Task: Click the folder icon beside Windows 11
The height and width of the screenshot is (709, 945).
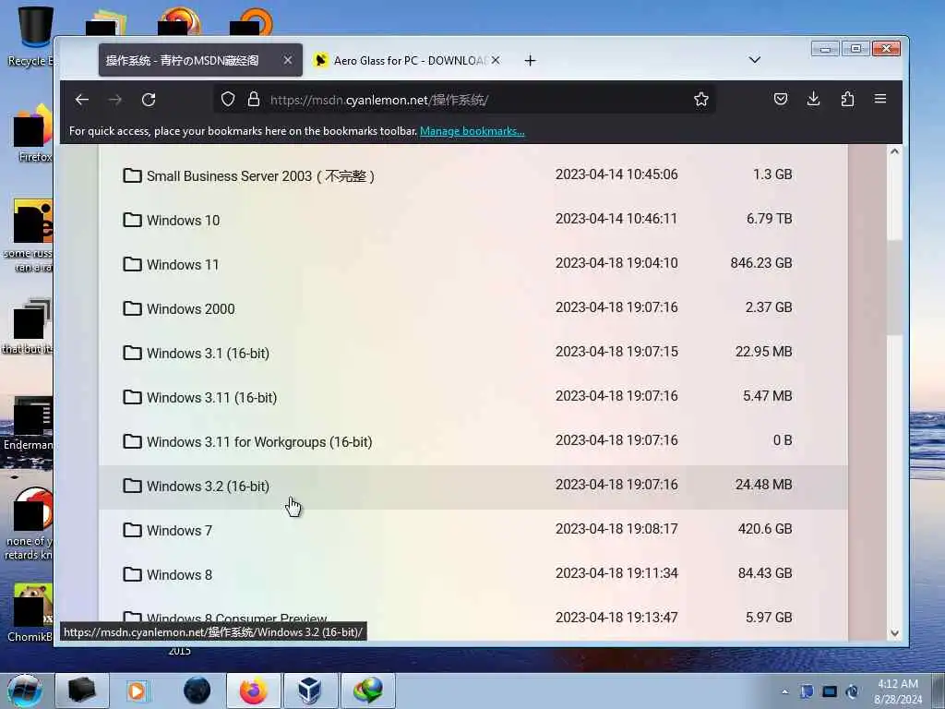Action: (132, 263)
